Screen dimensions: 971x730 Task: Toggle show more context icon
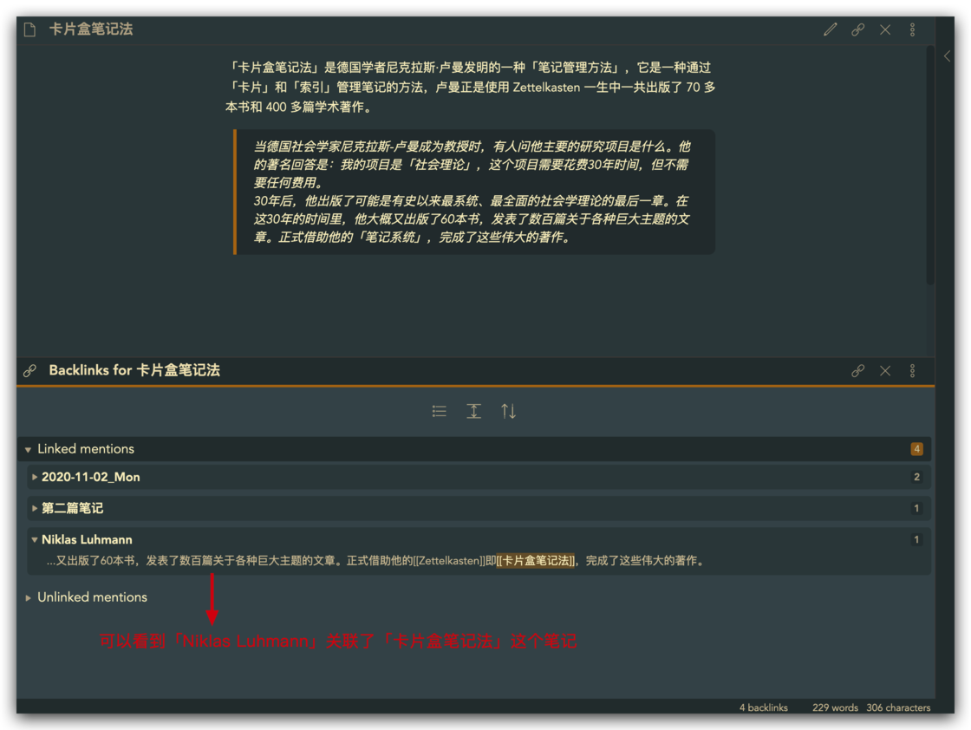473,411
